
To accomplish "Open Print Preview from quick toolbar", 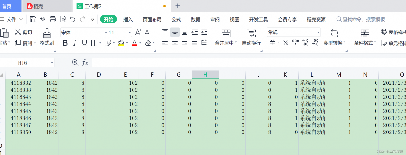I will click(x=63, y=19).
